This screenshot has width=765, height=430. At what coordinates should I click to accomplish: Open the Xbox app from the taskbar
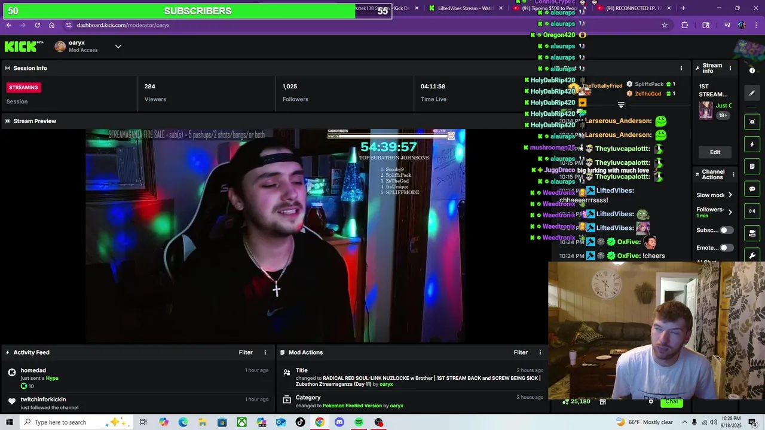(241, 422)
